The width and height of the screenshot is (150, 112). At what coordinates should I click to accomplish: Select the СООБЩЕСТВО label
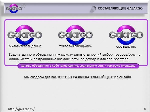click(x=126, y=47)
